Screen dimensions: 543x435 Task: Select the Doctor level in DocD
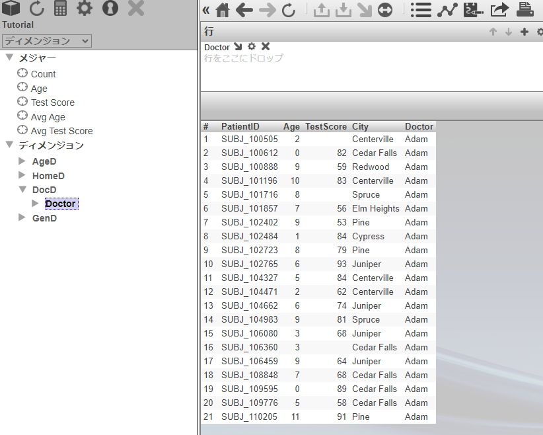point(61,204)
